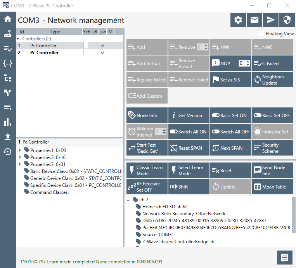Open Security Scheme

click(273, 148)
